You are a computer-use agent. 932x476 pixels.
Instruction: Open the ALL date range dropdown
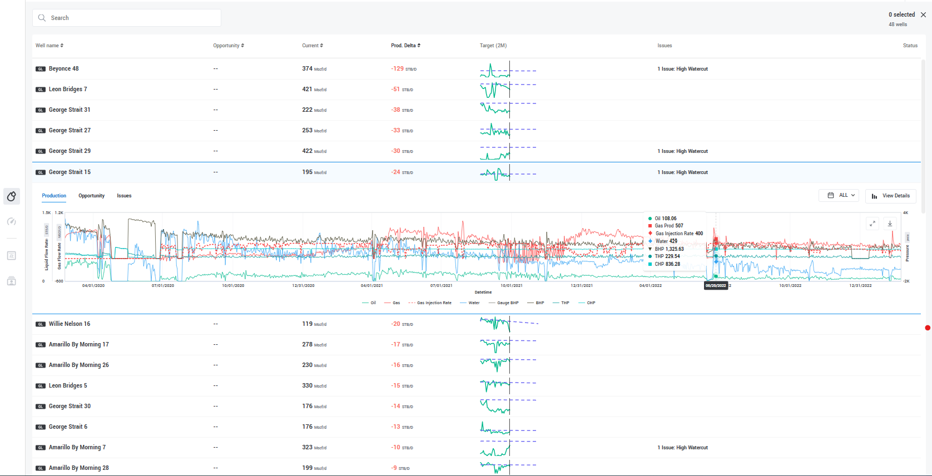pos(839,196)
